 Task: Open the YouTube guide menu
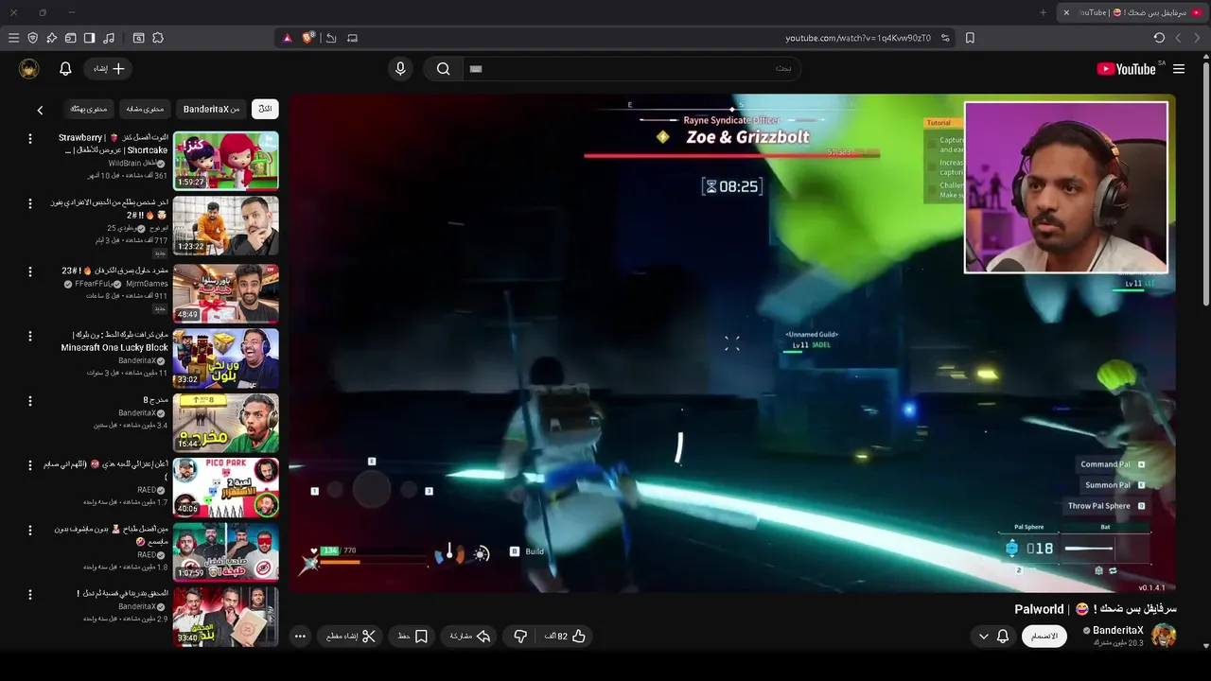(1179, 69)
